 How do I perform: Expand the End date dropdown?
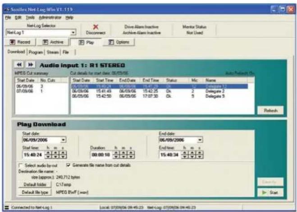click(x=200, y=140)
